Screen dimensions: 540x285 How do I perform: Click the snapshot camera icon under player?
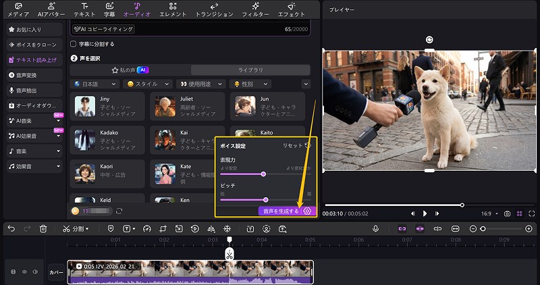pos(507,213)
